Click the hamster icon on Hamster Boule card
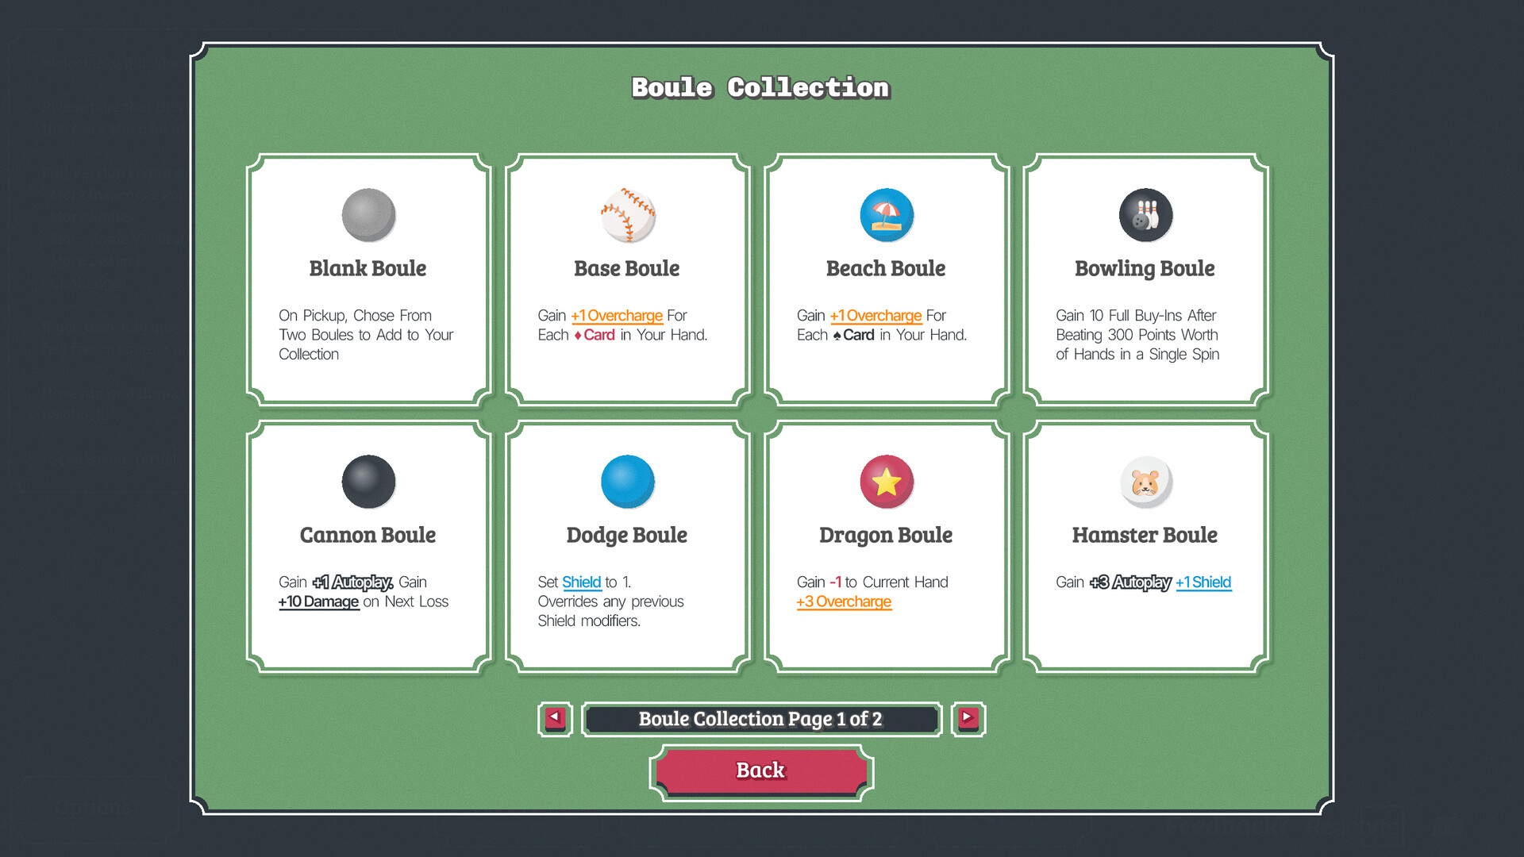The image size is (1524, 857). pyautogui.click(x=1144, y=482)
